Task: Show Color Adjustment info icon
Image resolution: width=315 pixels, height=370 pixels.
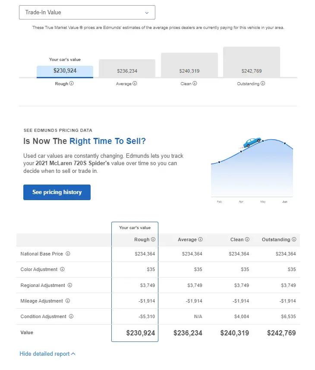Action: tap(62, 269)
